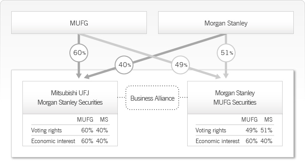Click Mitsubishi UFJ Morgan Stanley Securities title
Image resolution: width=305 pixels, height=161 pixels.
click(70, 97)
